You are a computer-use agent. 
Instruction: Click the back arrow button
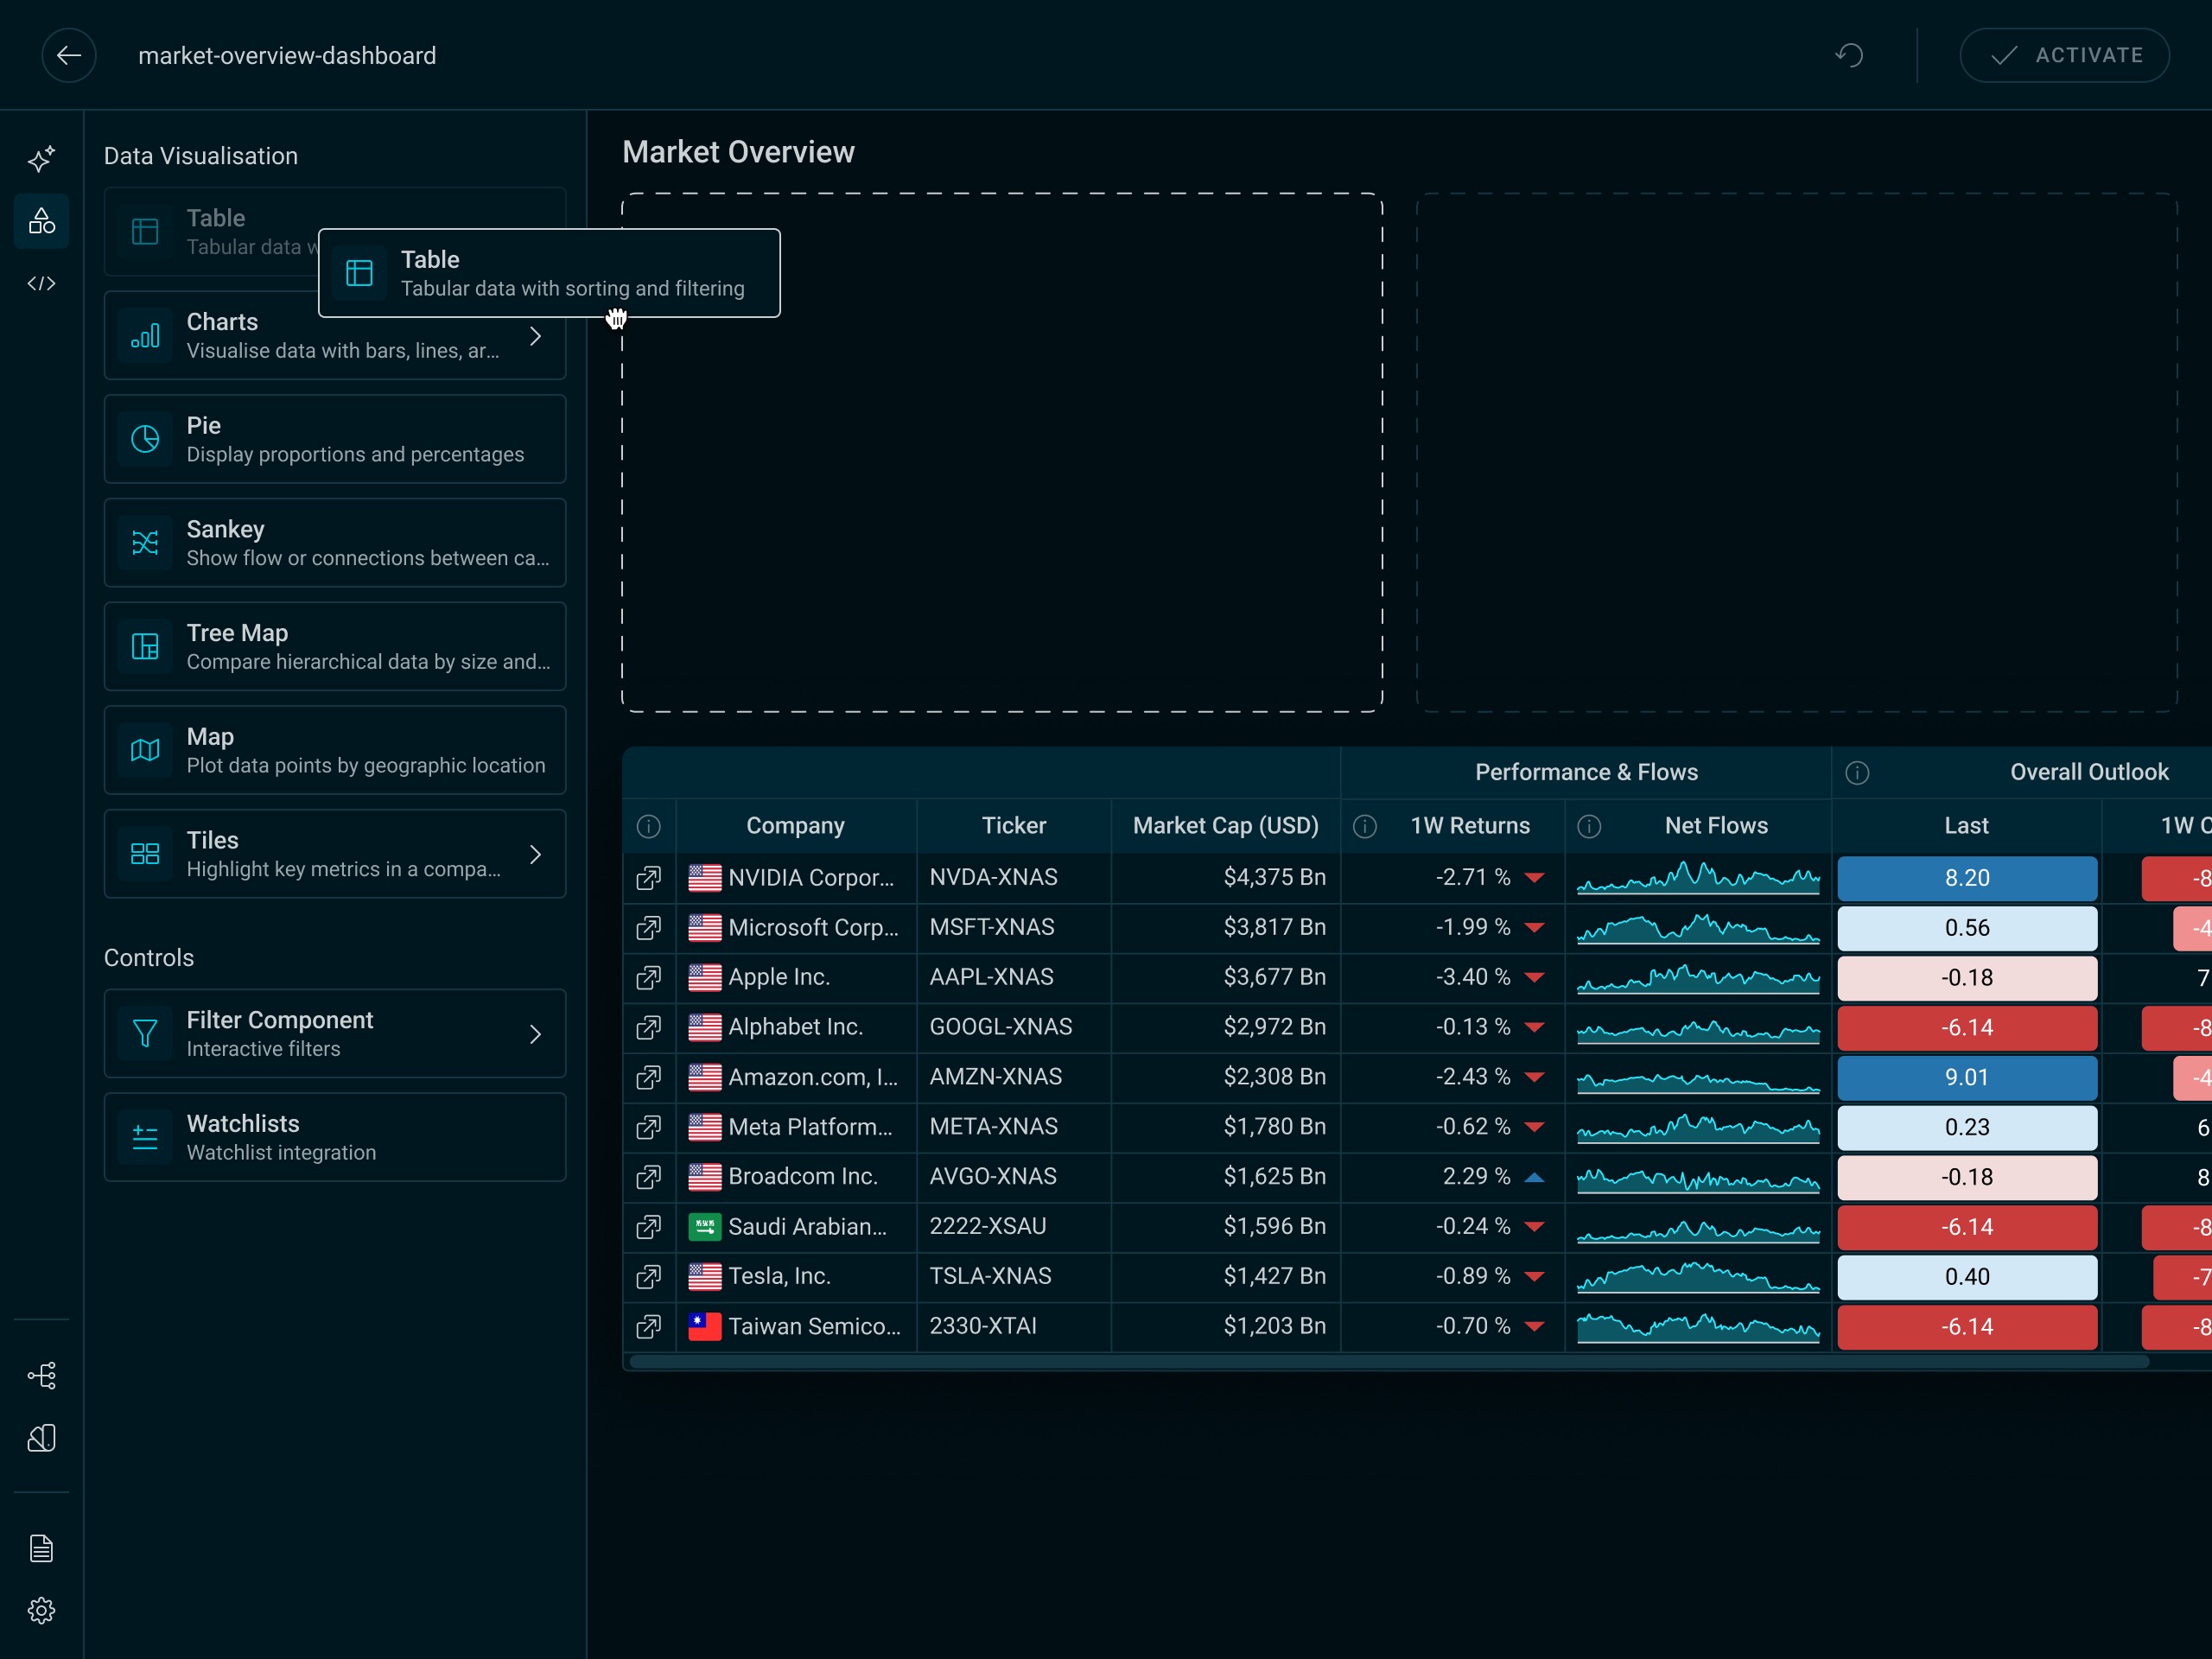69,55
